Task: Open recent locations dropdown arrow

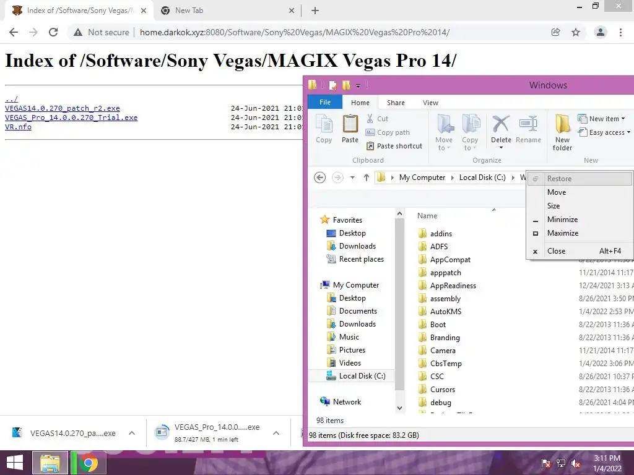Action: (352, 178)
